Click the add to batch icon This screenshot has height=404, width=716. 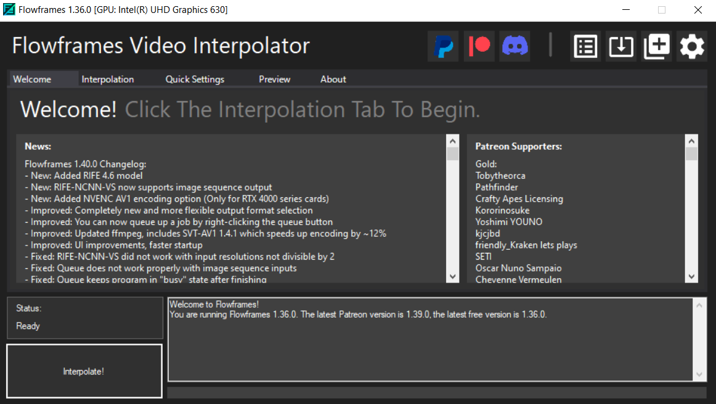coord(656,46)
